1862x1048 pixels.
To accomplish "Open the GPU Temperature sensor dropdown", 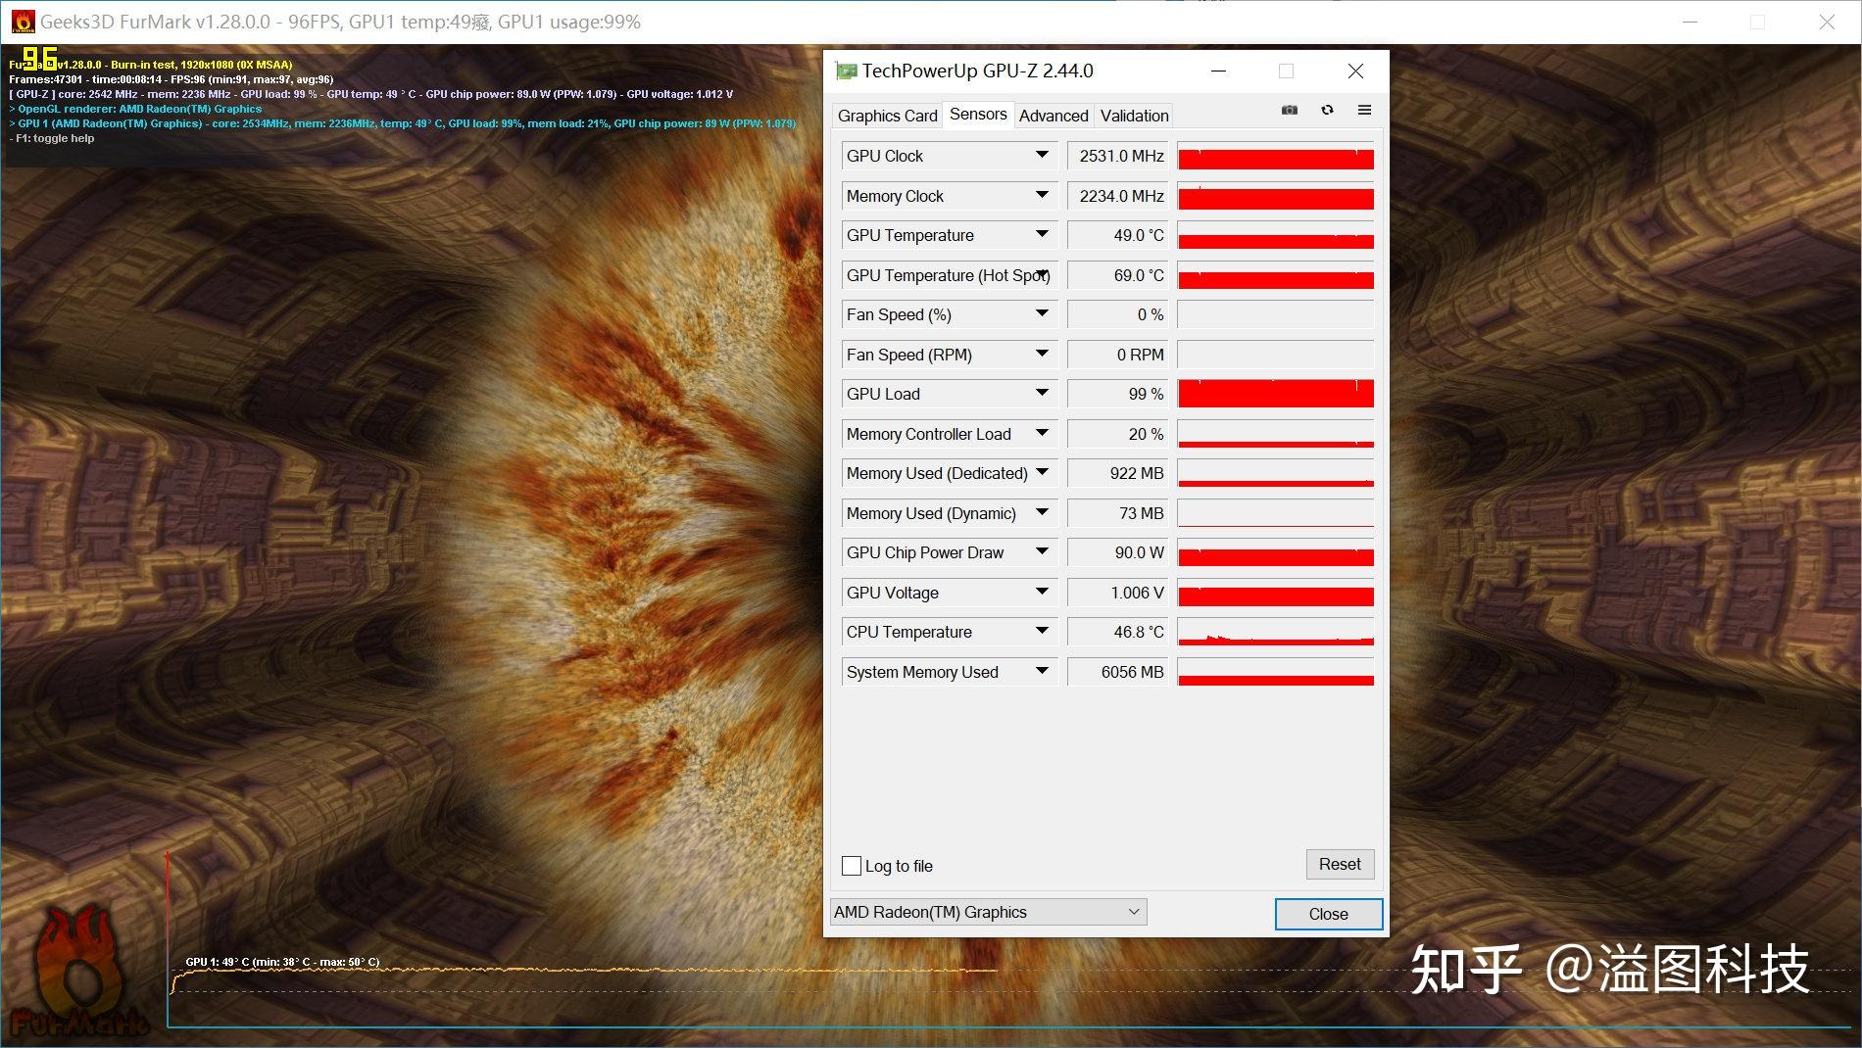I will click(1042, 234).
